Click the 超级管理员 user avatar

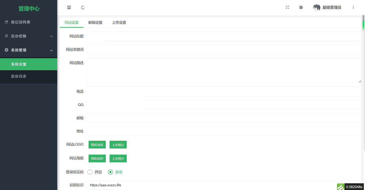pos(316,8)
